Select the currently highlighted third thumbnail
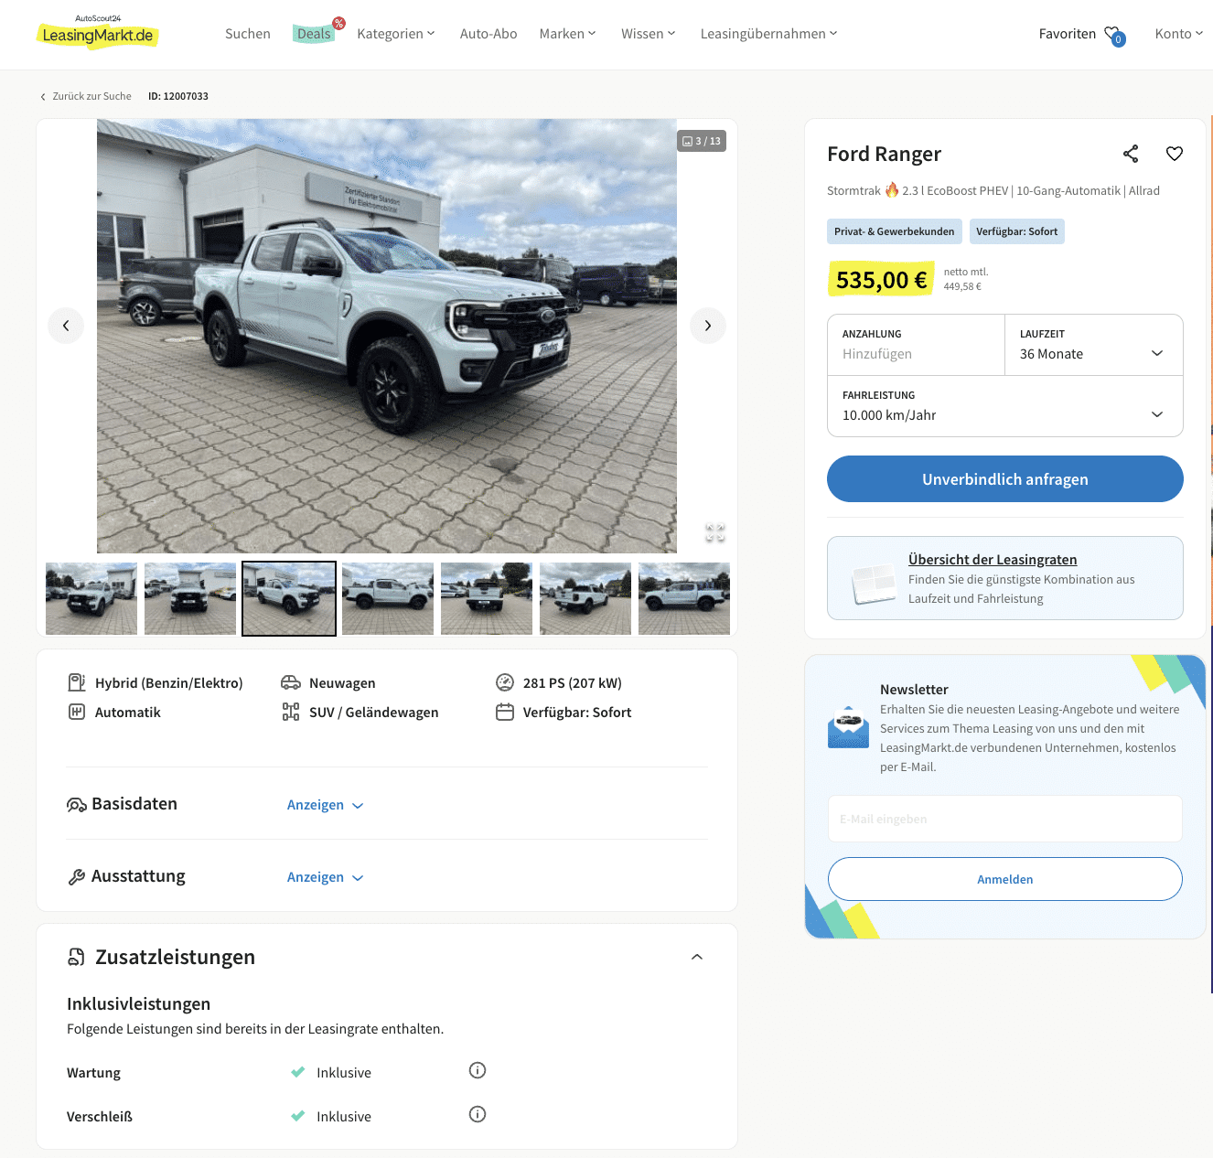This screenshot has width=1213, height=1158. tap(289, 598)
